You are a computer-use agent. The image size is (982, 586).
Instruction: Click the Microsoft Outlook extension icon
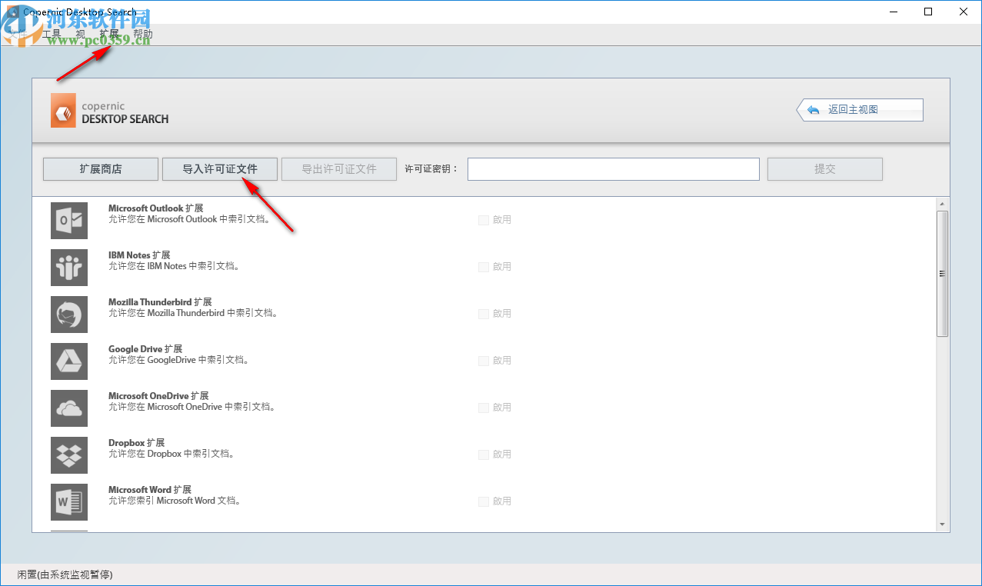coord(68,220)
